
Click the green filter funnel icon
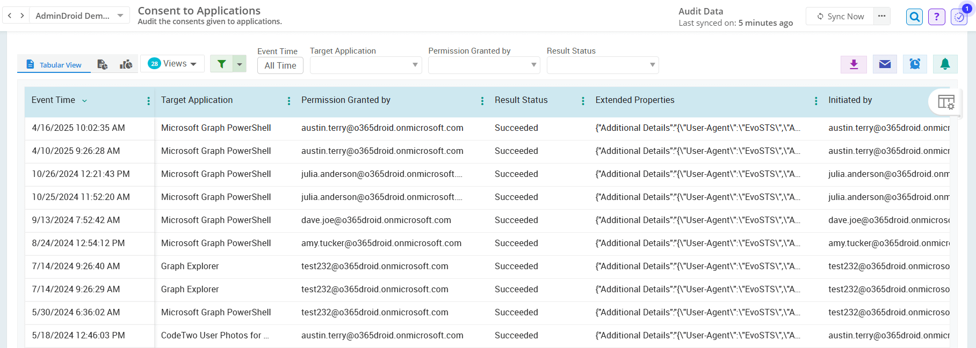point(221,64)
